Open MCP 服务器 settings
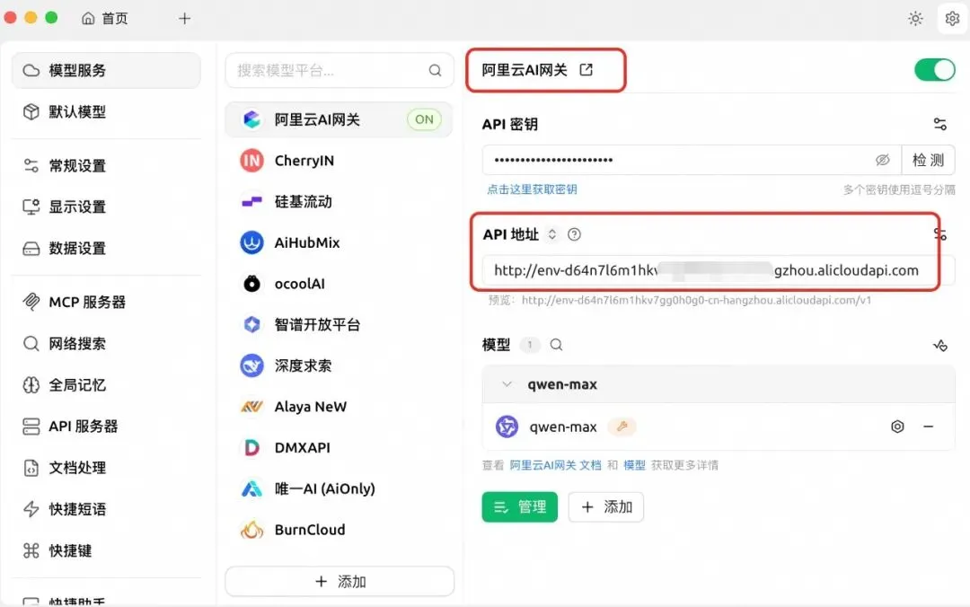This screenshot has height=607, width=970. tap(106, 302)
